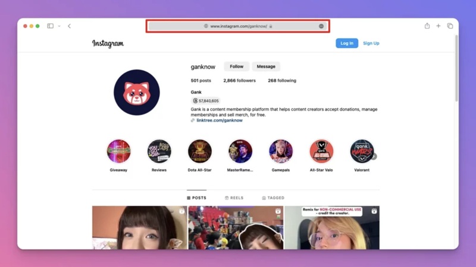The image size is (476, 267).
Task: Open the Gank red panda profile picture
Action: (x=137, y=93)
